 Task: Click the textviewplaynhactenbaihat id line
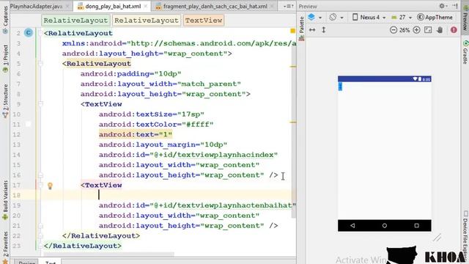[x=197, y=205]
